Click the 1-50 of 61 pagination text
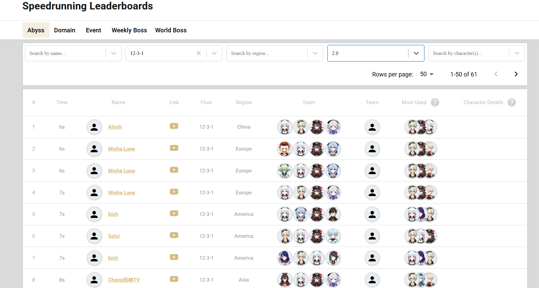Viewport: 539px width, 288px height. click(464, 74)
